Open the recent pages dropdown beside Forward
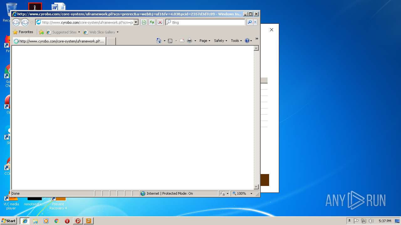 pyautogui.click(x=32, y=22)
